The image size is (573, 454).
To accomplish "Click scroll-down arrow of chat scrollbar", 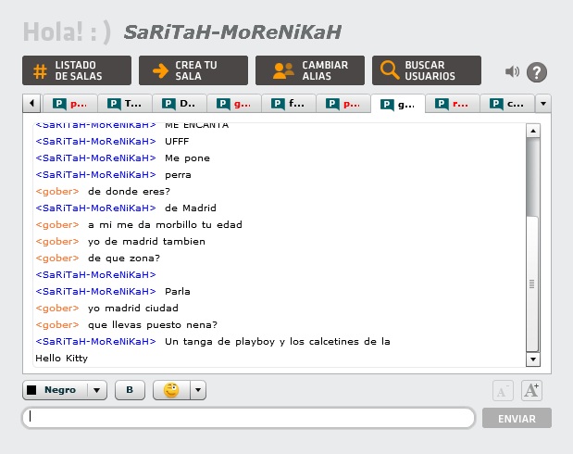I will 532,359.
